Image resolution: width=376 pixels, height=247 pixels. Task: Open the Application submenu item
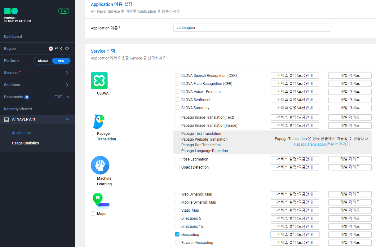(21, 133)
